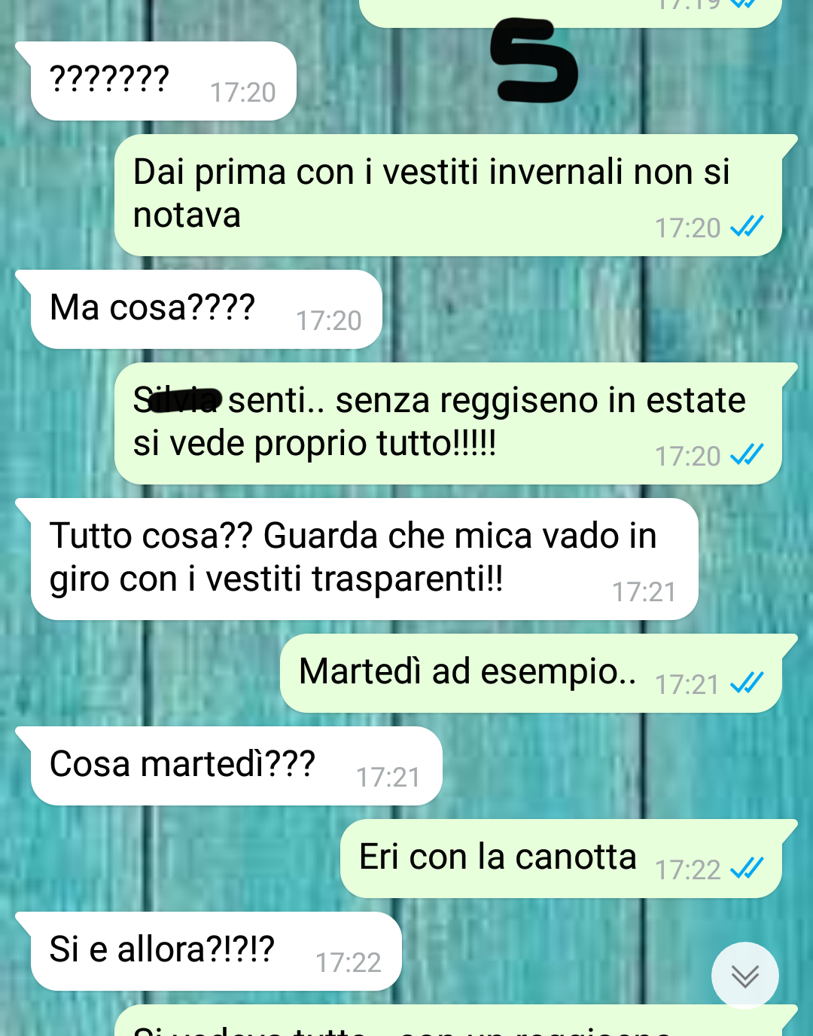Tap the 17:21 timestamp on 'Cosa martedì???'

tap(388, 777)
